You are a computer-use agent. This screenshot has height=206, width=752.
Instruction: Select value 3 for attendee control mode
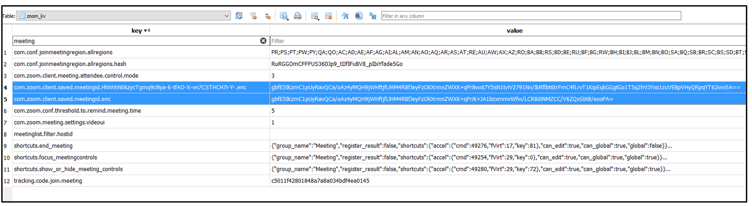click(508, 76)
